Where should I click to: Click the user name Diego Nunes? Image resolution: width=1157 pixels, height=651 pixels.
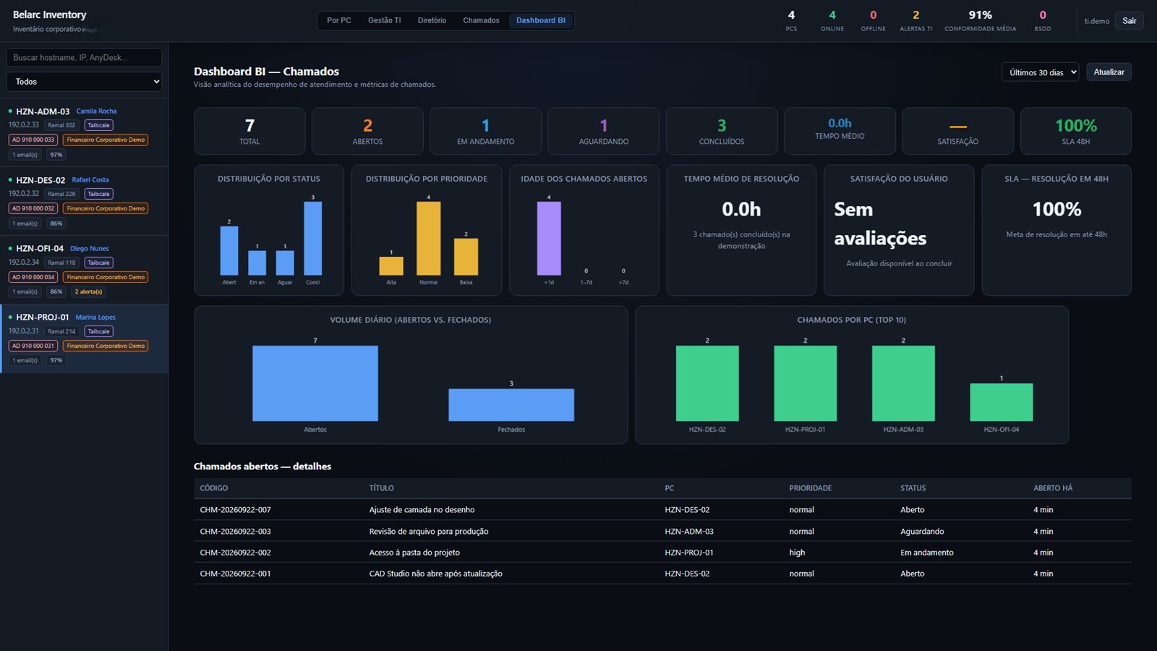90,249
